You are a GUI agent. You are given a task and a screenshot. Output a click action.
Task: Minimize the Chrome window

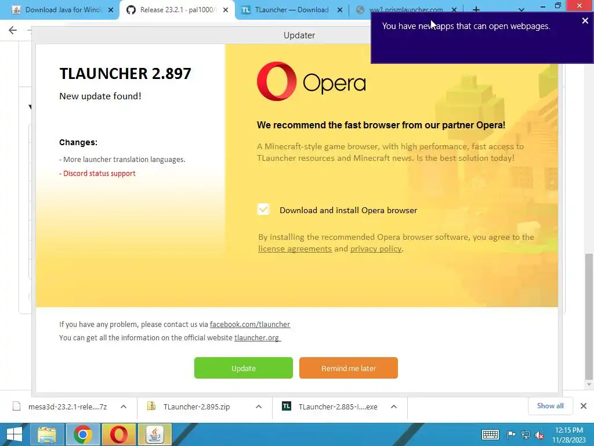(542, 6)
